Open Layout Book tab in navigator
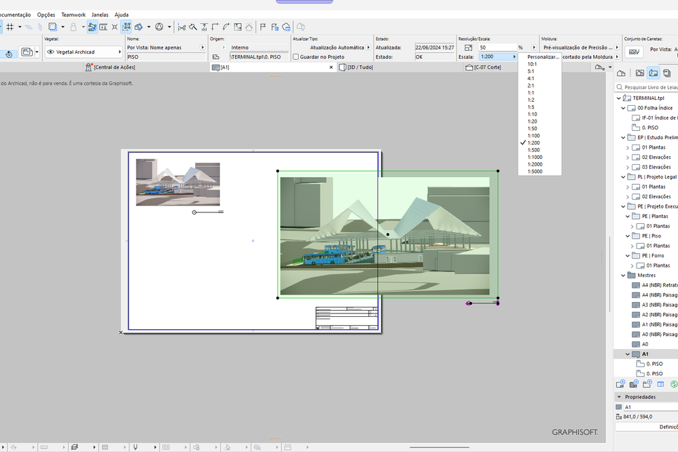This screenshot has height=452, width=678. coord(653,73)
